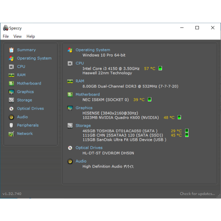The height and width of the screenshot is (221, 221).
Task: Click the HL-DT-ST DVDROM DH50N text
Action: pos(108,153)
